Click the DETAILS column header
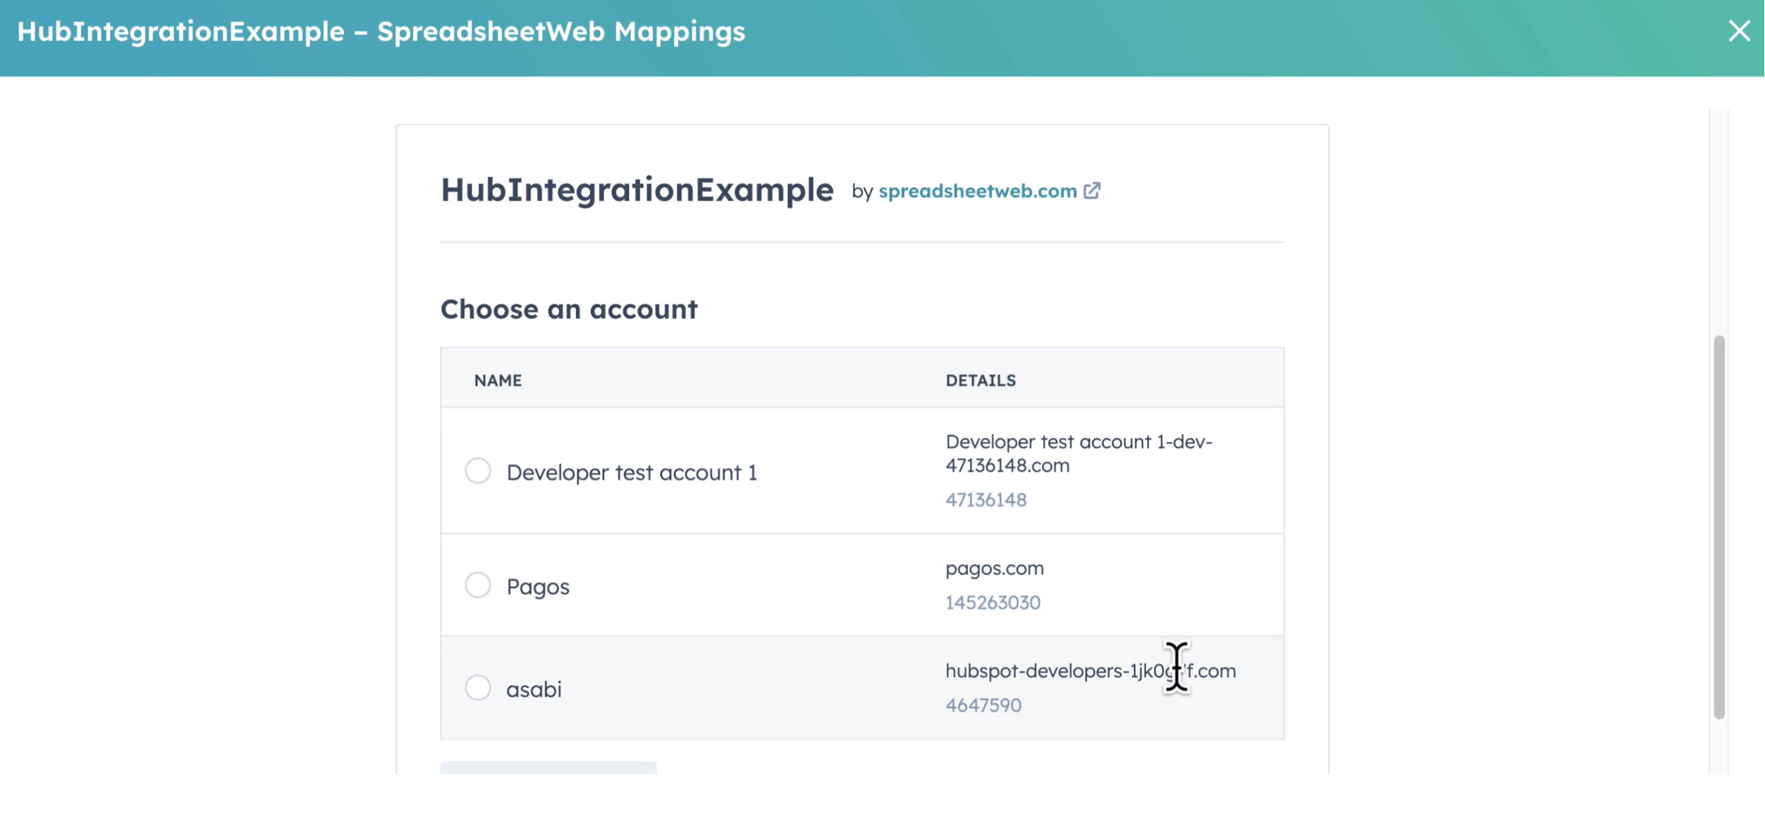The height and width of the screenshot is (817, 1765). [x=981, y=381]
